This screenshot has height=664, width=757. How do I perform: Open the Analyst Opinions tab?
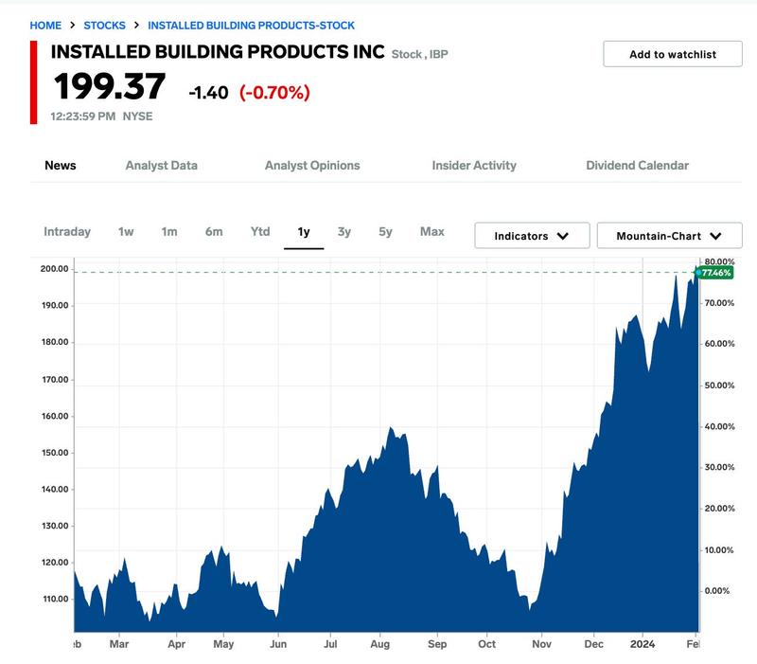pyautogui.click(x=312, y=165)
